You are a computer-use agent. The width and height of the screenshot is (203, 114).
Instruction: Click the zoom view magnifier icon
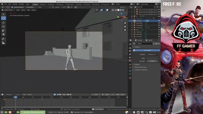coord(125,23)
